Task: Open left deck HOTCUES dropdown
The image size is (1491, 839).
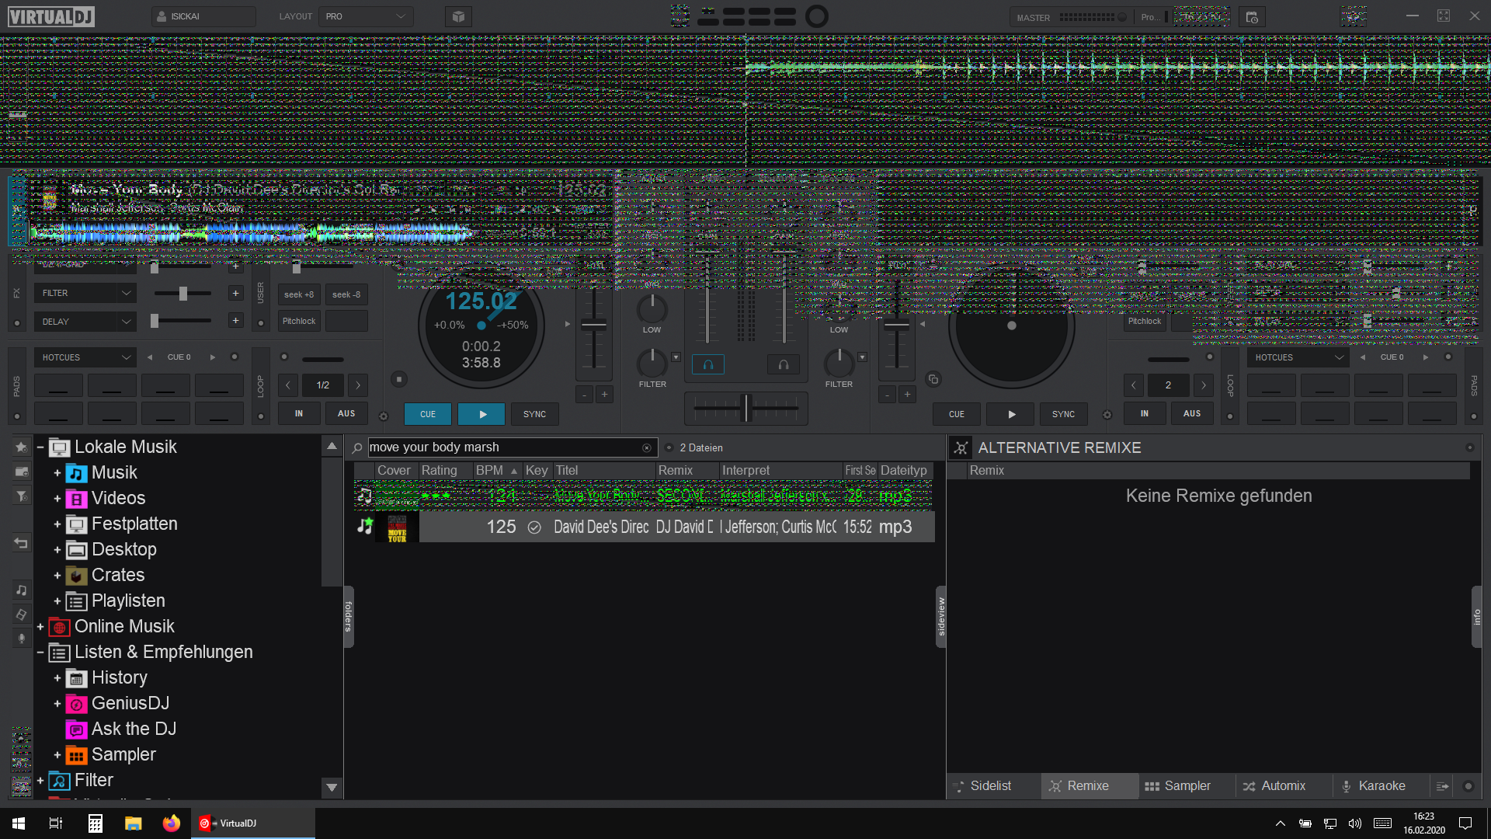Action: 85,357
